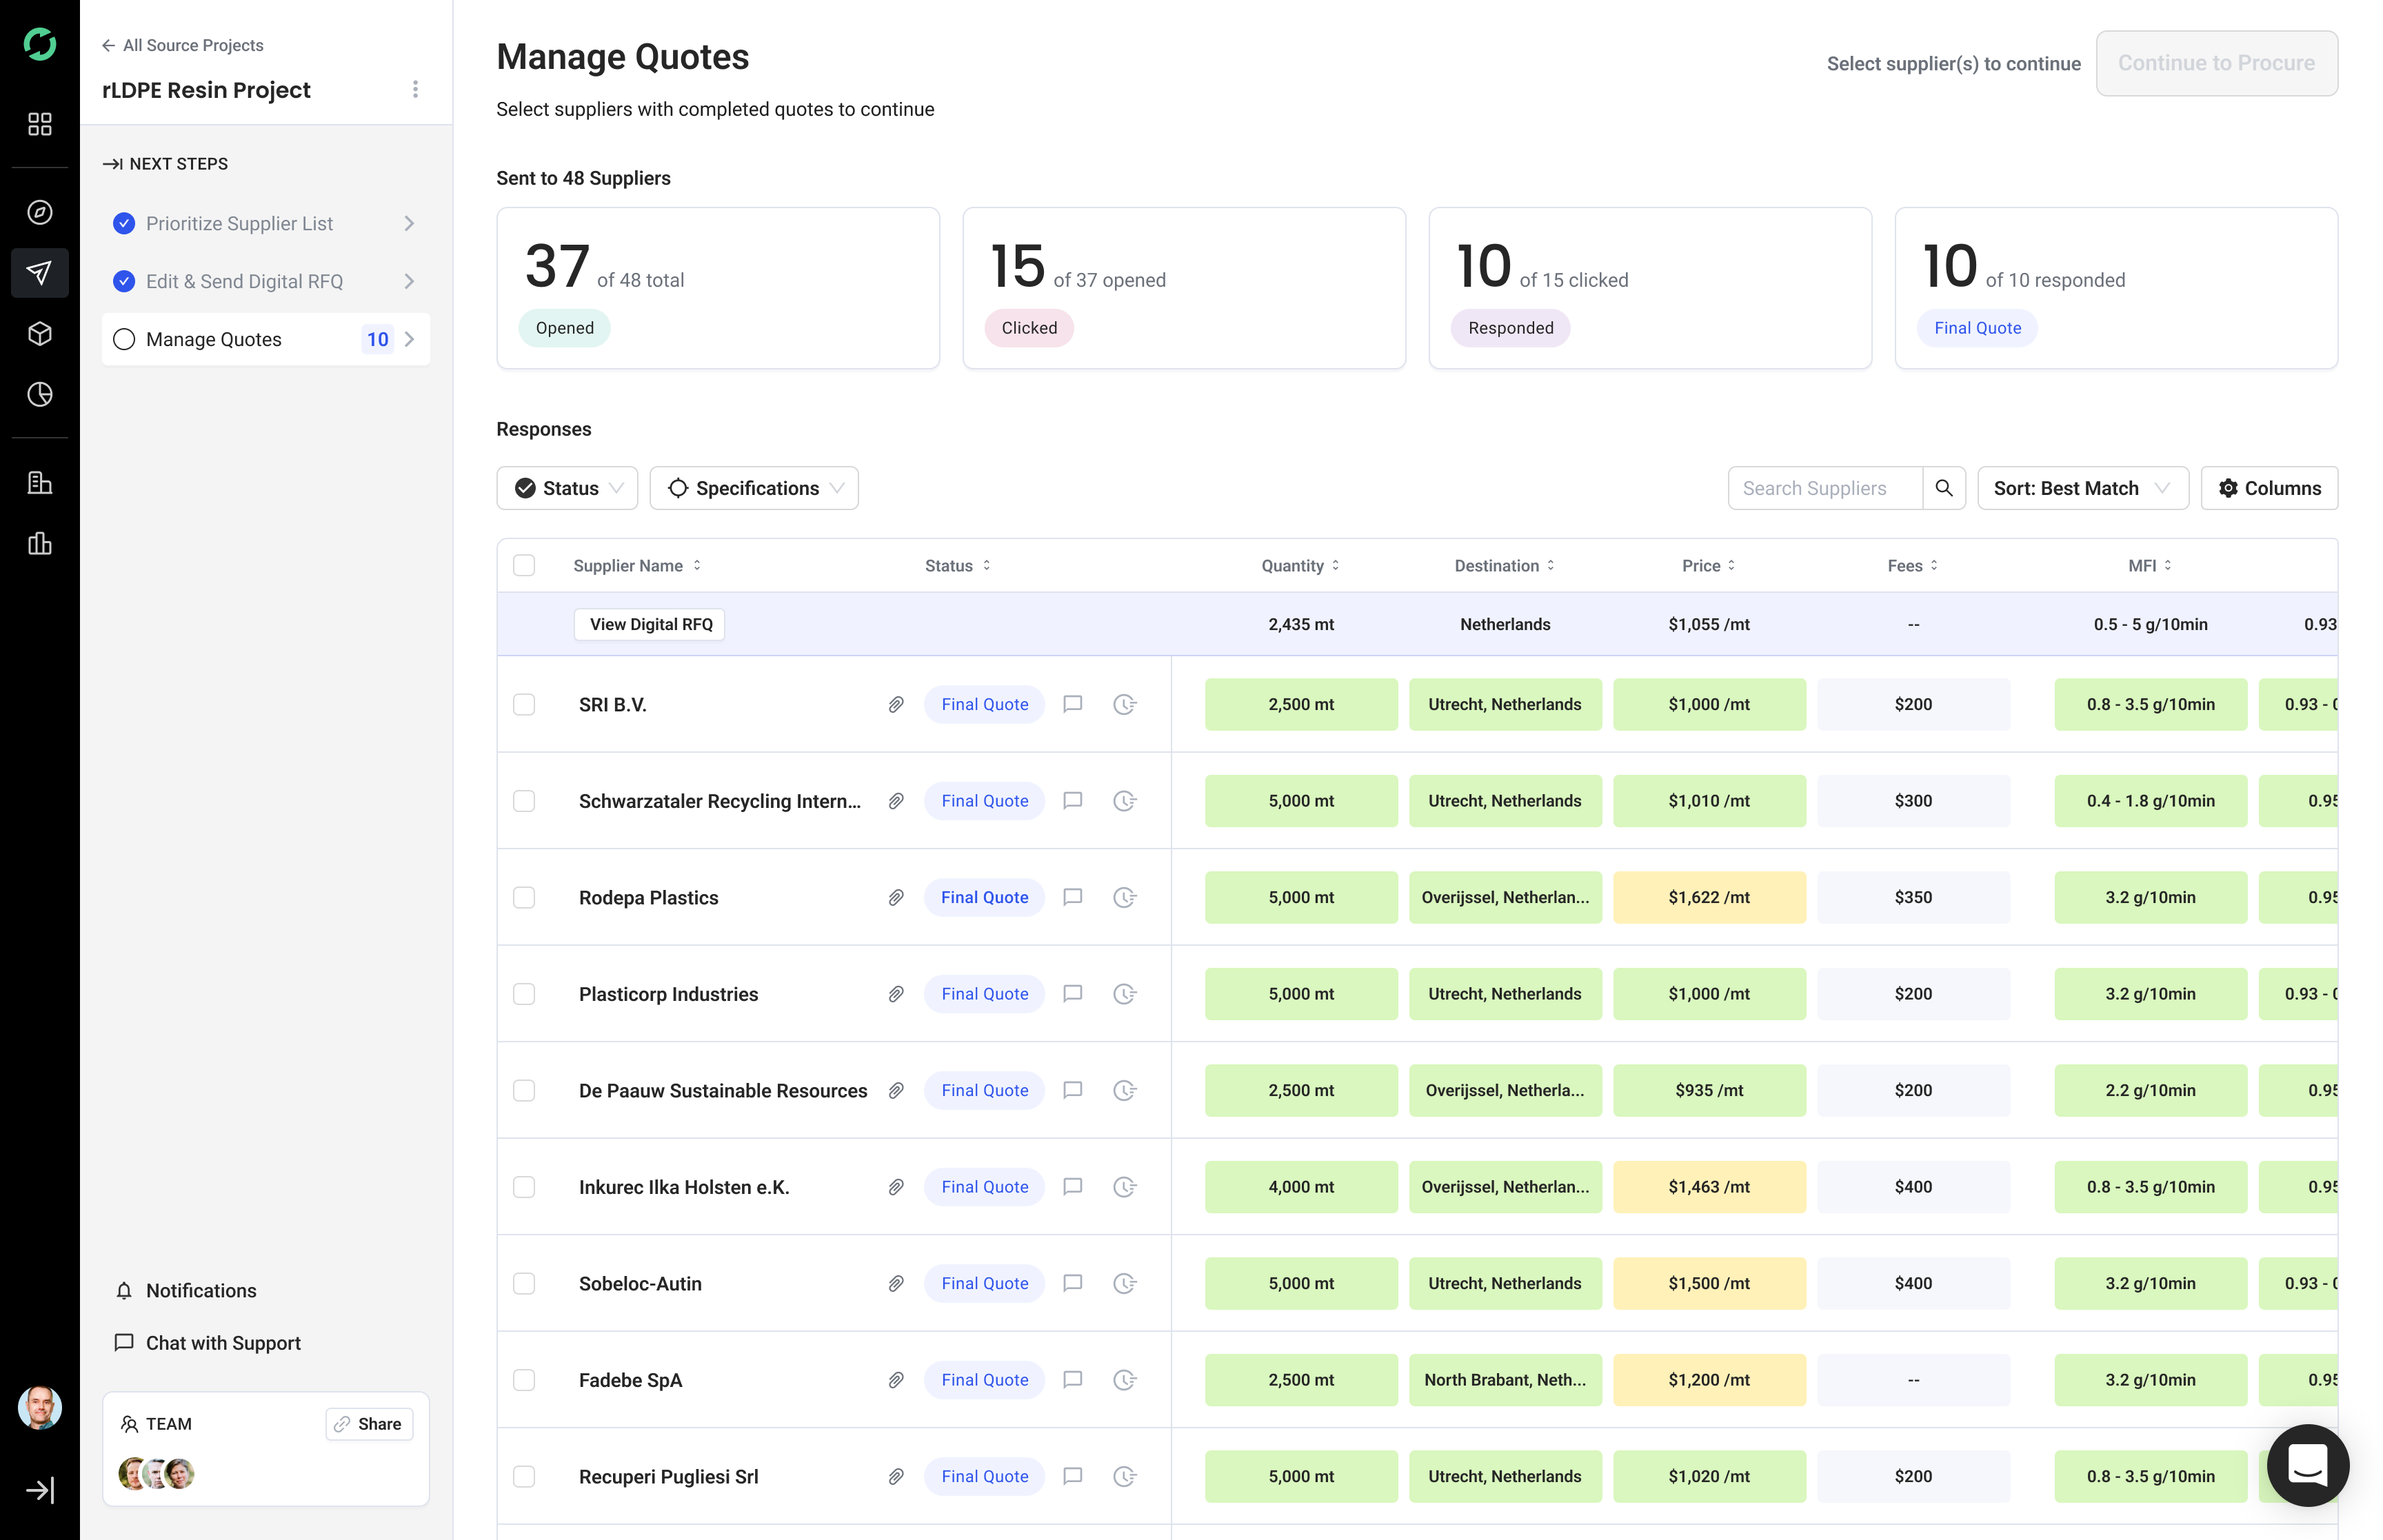Expand the Specifications filter dropdown
The width and height of the screenshot is (2383, 1540).
pyautogui.click(x=754, y=488)
